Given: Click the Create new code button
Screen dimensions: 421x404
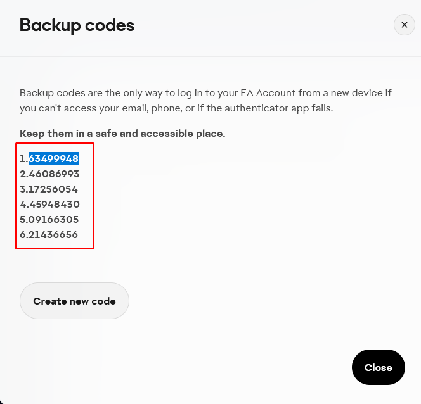Looking at the screenshot, I should pos(74,301).
